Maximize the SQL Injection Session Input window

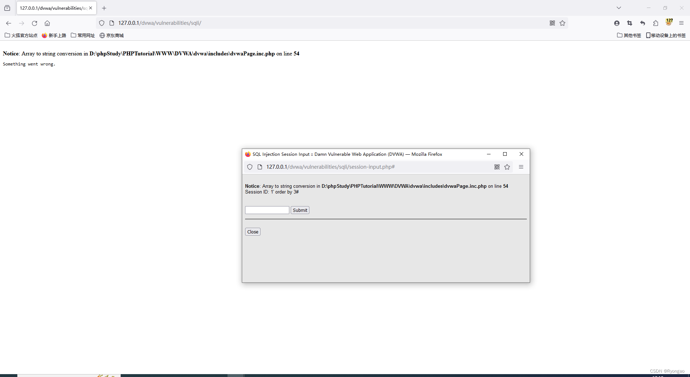505,154
